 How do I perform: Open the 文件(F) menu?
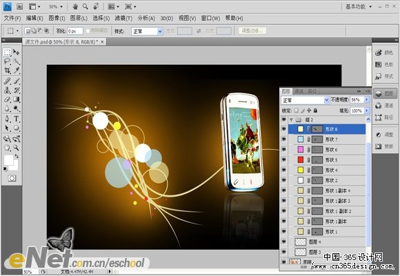tap(12, 18)
